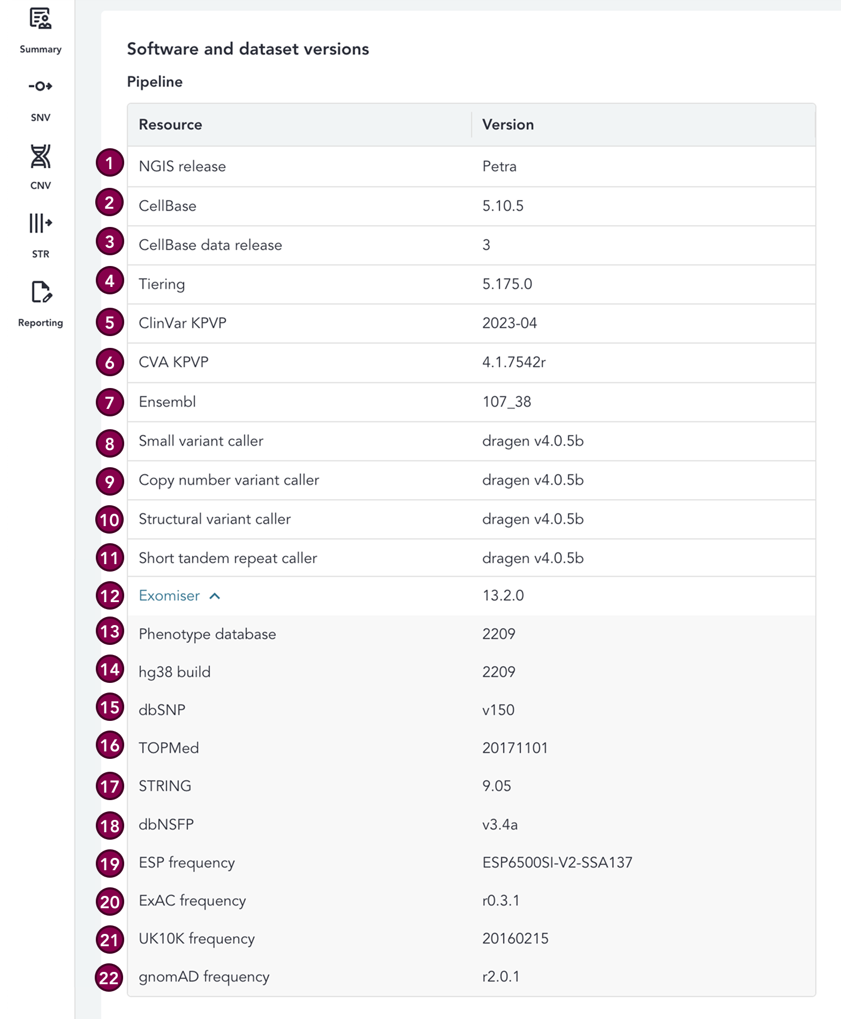Click the ClinVar KPVP version 2023-04

[509, 323]
